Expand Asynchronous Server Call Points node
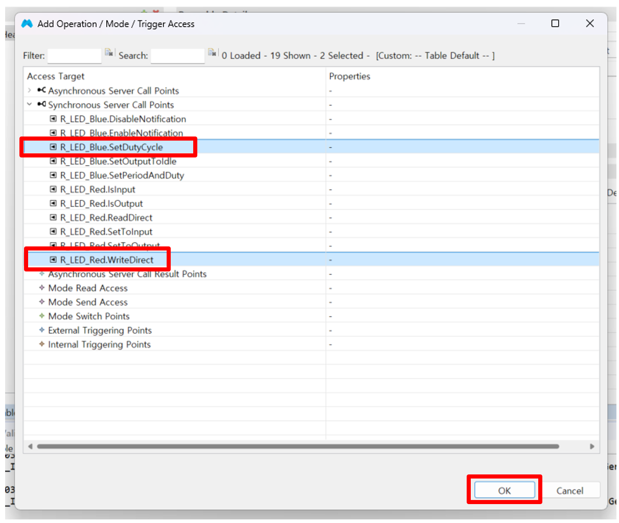Viewport: 619px width, 523px height. [x=30, y=90]
